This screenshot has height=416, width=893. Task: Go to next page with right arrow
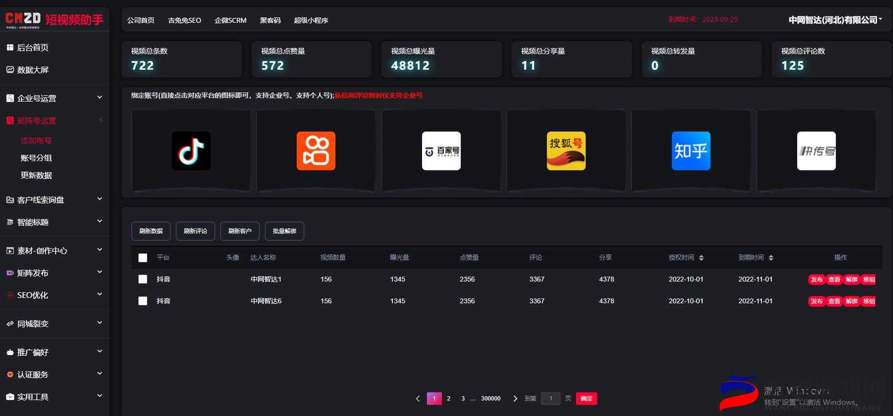coord(515,399)
